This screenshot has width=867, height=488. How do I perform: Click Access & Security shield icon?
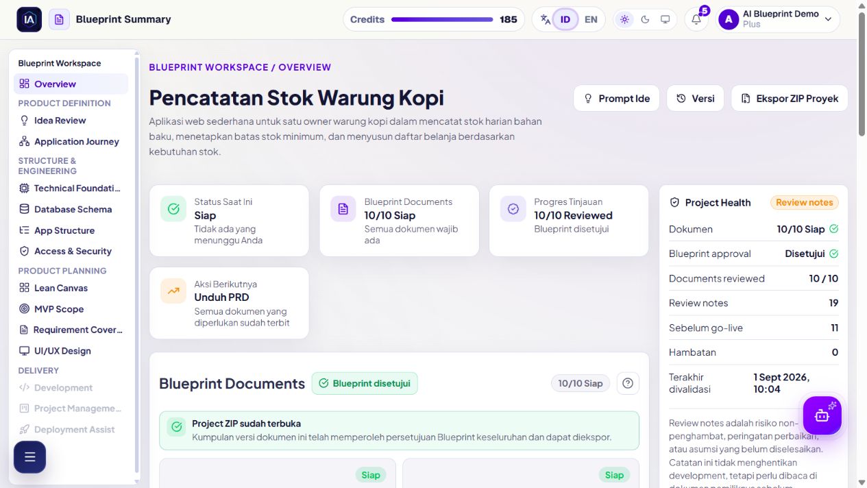point(24,251)
